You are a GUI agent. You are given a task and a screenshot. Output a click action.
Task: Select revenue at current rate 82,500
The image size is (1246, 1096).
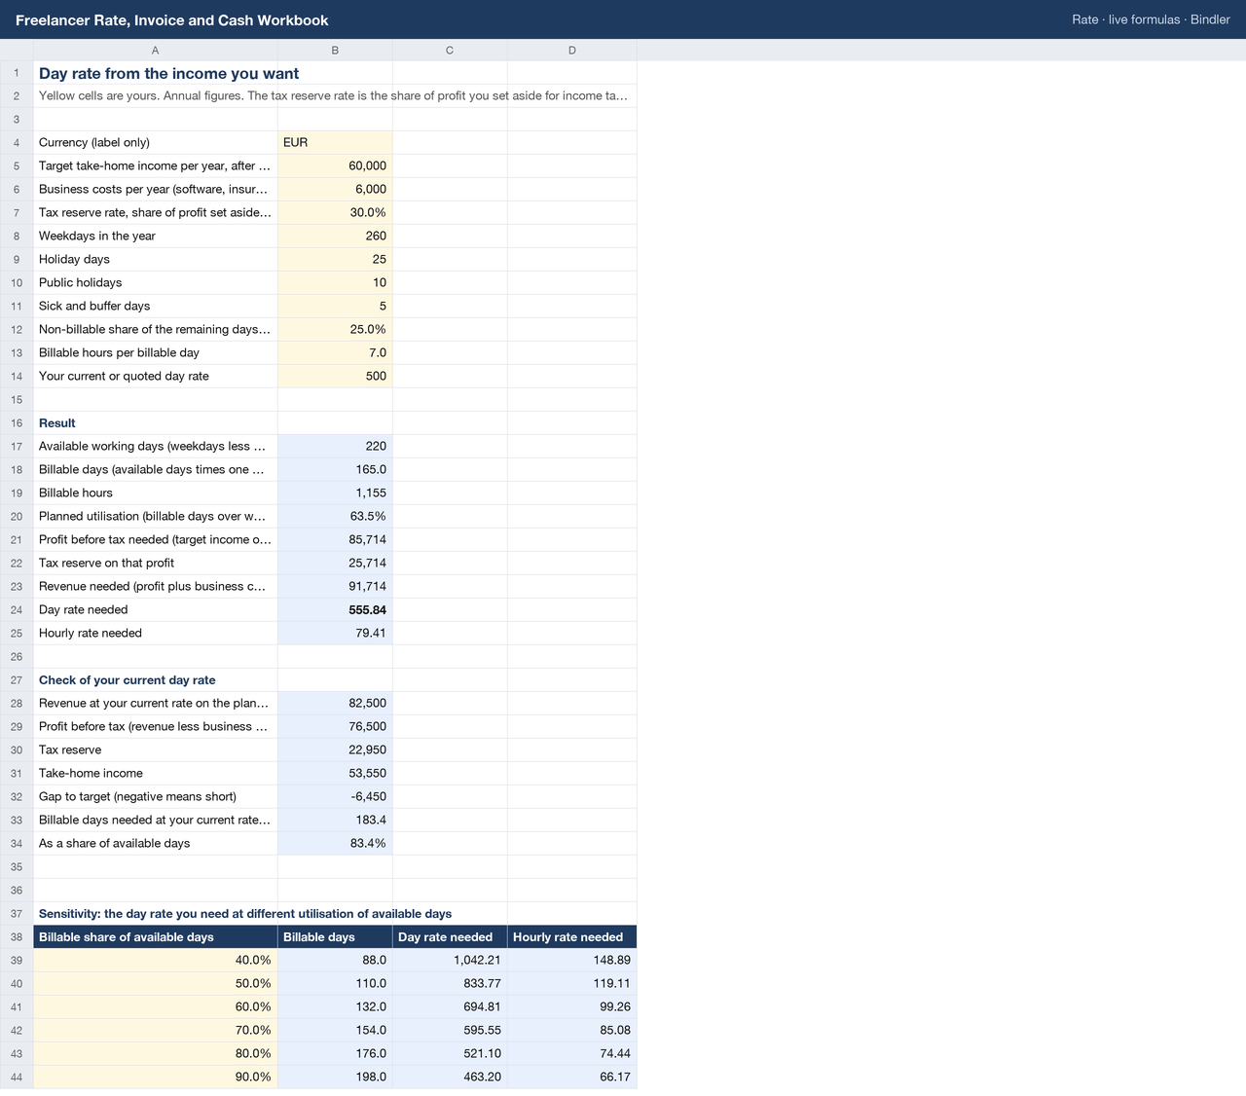pyautogui.click(x=335, y=703)
